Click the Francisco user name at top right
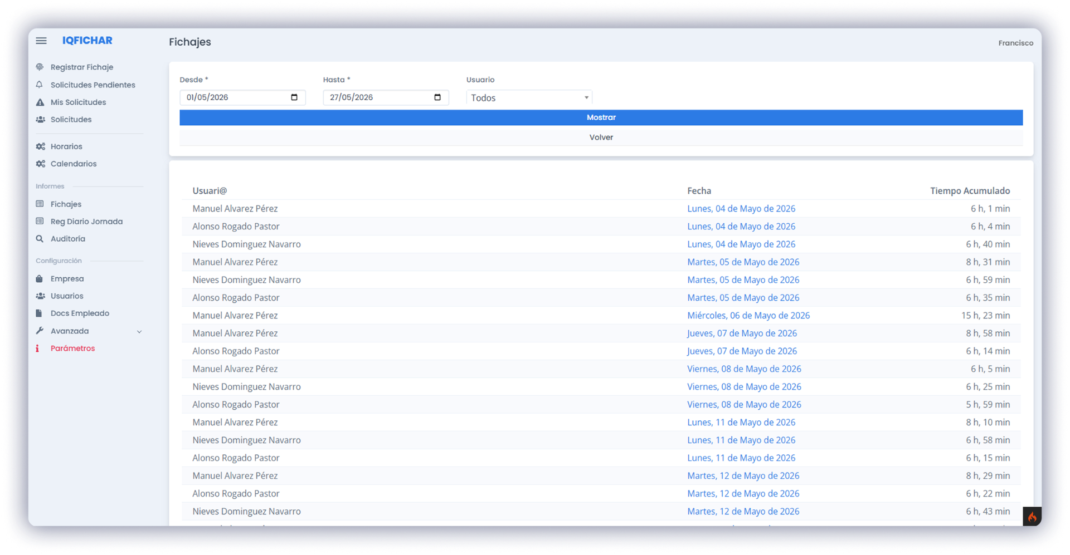This screenshot has height=555, width=1070. click(x=1015, y=43)
